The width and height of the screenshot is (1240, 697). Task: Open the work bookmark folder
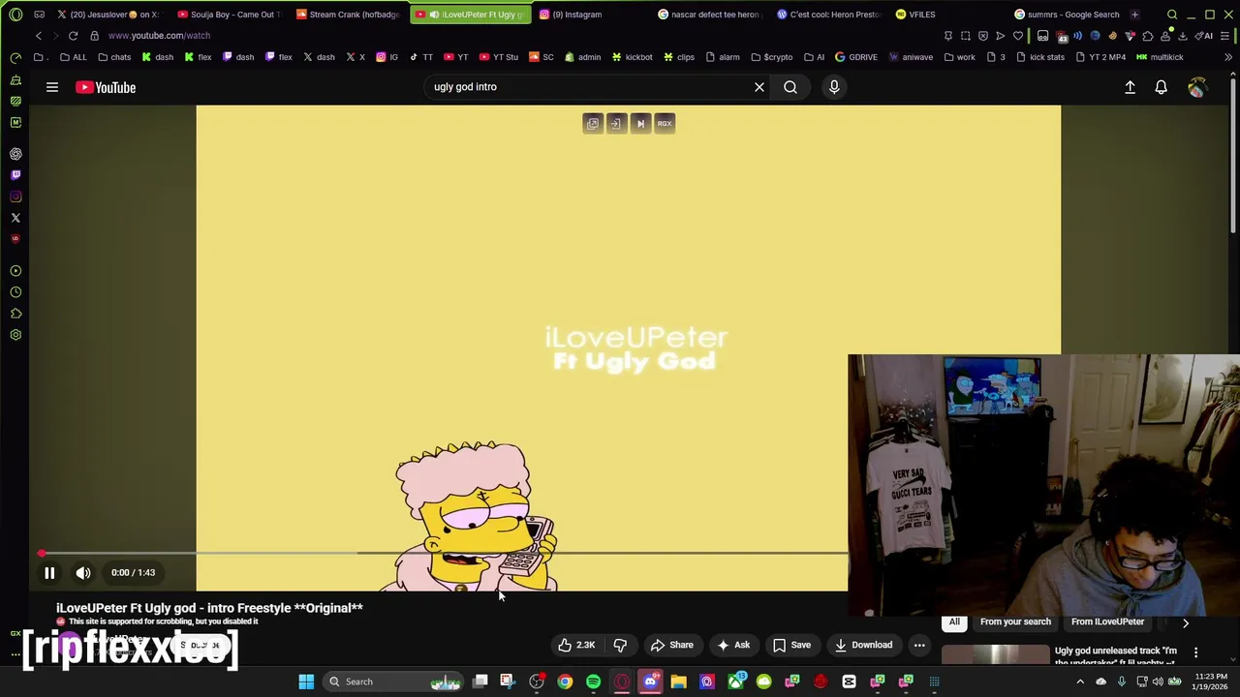[x=959, y=57]
